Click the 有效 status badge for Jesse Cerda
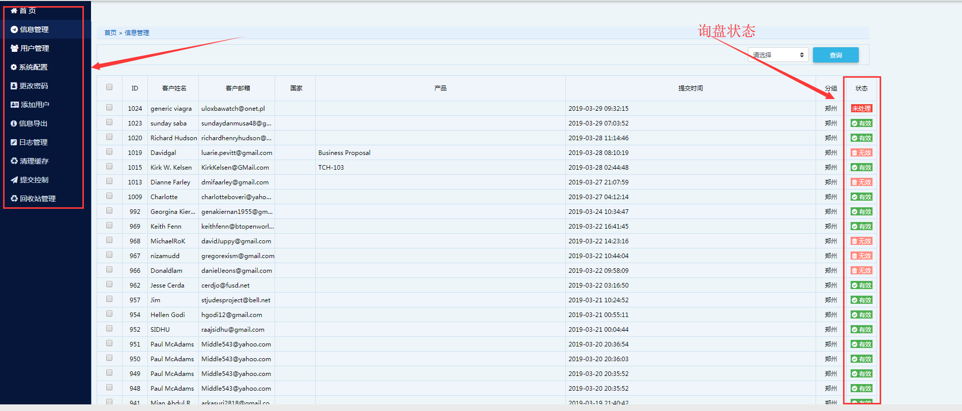 862,285
